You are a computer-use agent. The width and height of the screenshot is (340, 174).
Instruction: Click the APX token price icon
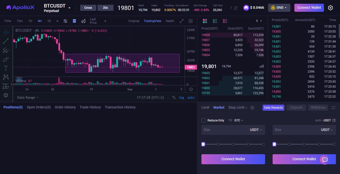(x=246, y=8)
